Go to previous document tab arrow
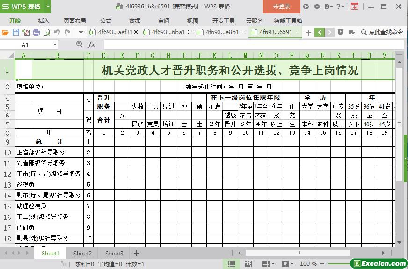The width and height of the screenshot is (408, 269). coord(320,32)
